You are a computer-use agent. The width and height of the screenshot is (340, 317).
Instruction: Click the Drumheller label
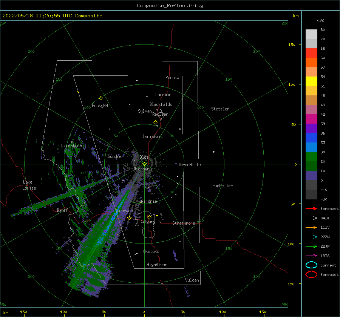point(221,186)
